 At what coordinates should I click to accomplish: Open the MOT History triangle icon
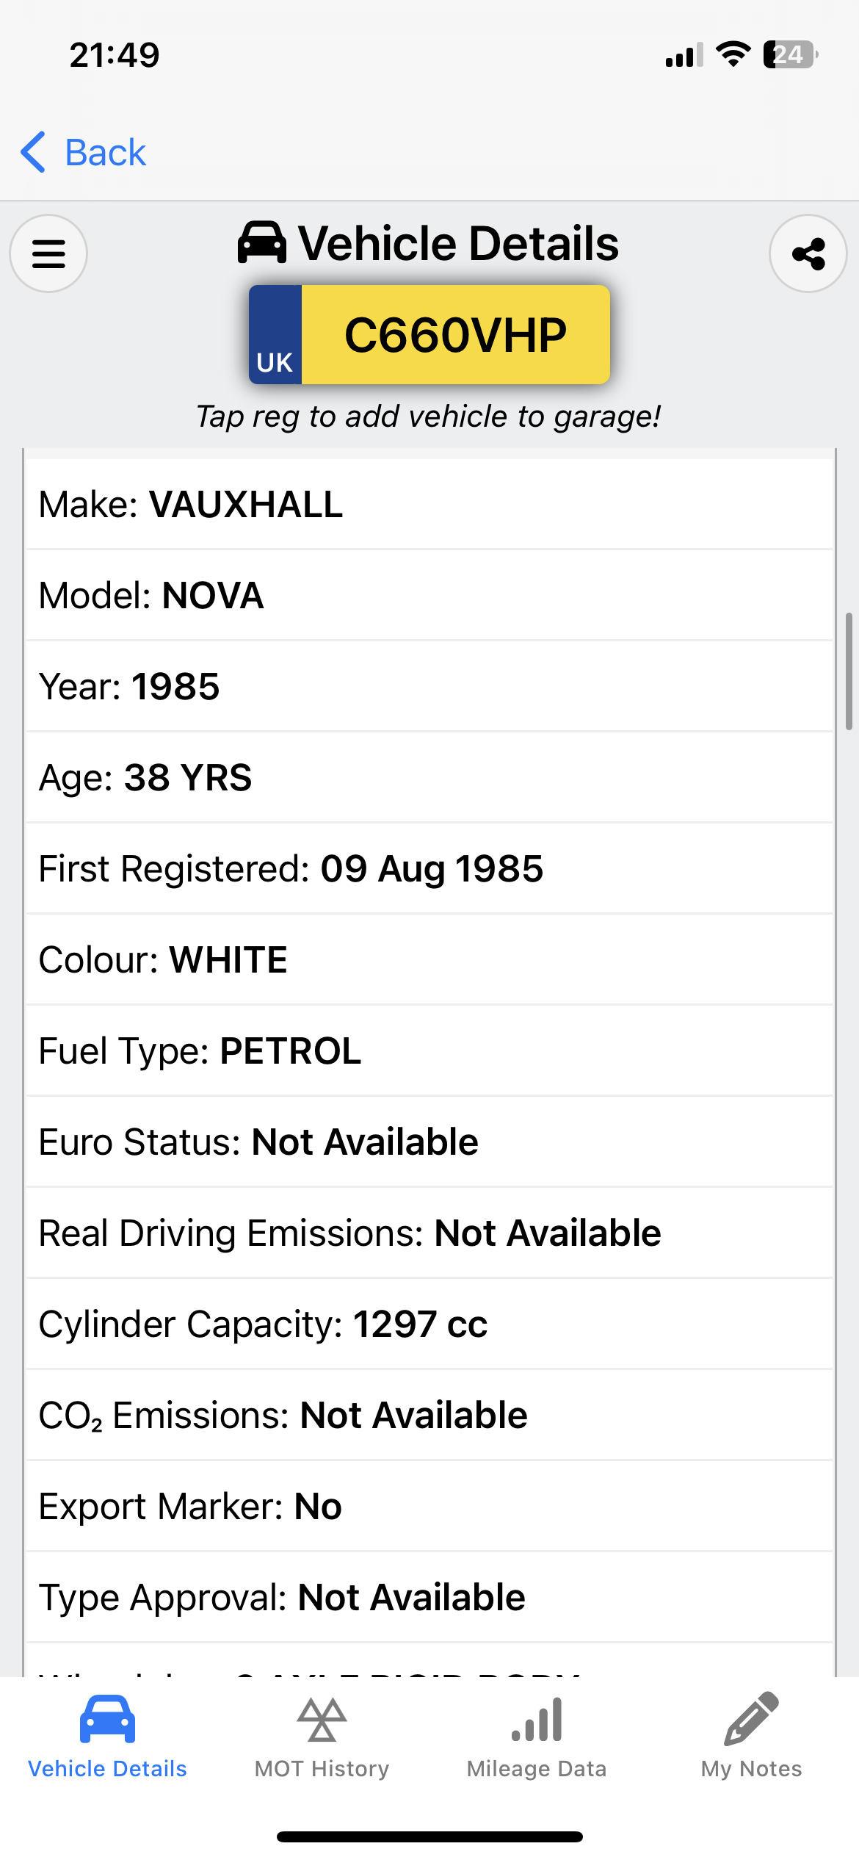coord(322,1719)
